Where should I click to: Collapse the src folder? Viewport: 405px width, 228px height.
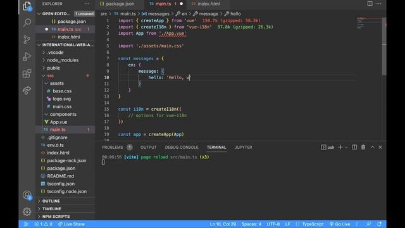click(44, 76)
